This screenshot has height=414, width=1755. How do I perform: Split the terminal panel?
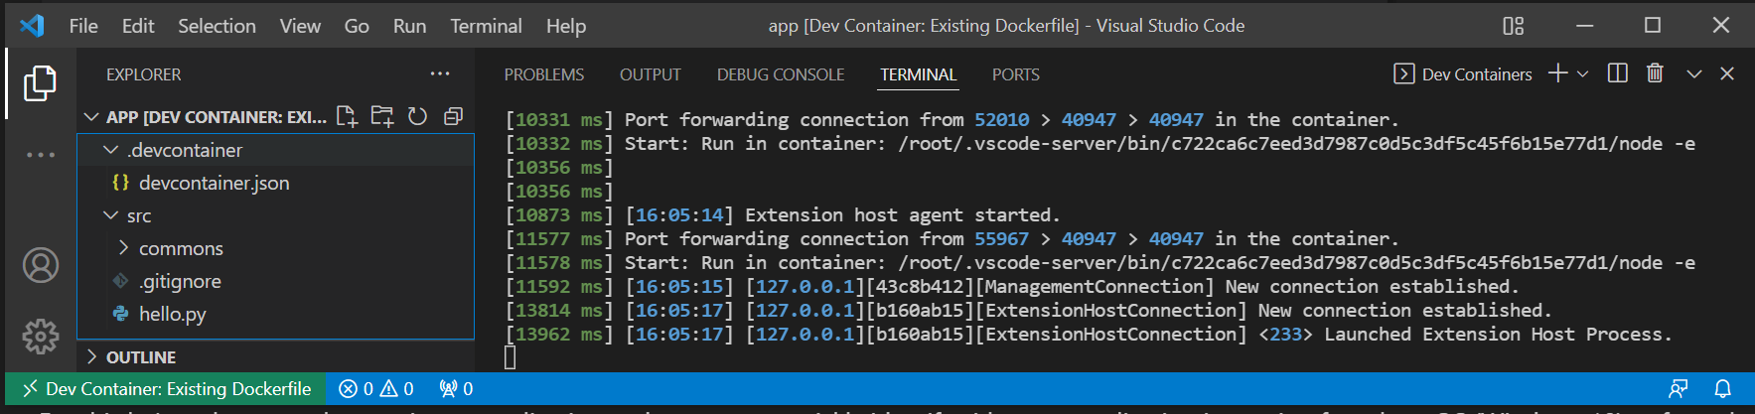point(1617,73)
